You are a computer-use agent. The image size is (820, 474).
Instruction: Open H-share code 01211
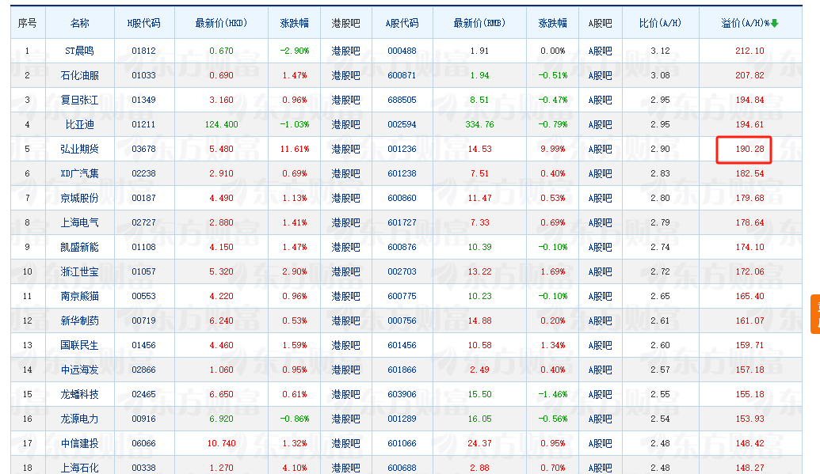point(144,124)
